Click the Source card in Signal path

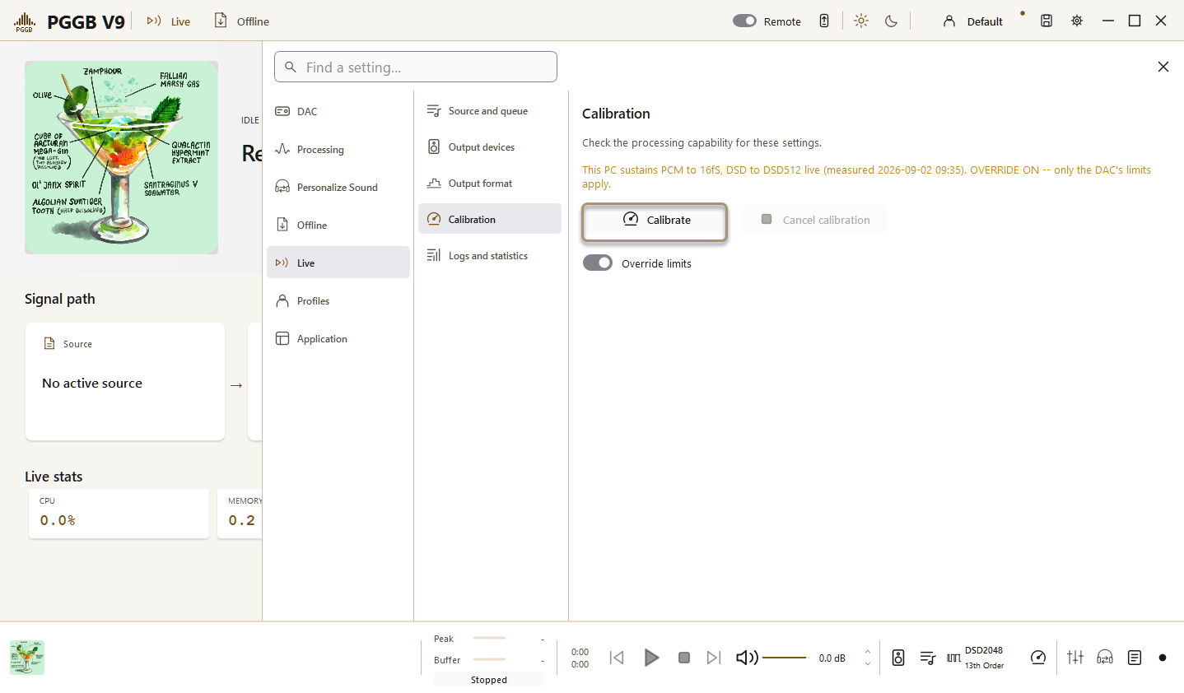pyautogui.click(x=125, y=382)
